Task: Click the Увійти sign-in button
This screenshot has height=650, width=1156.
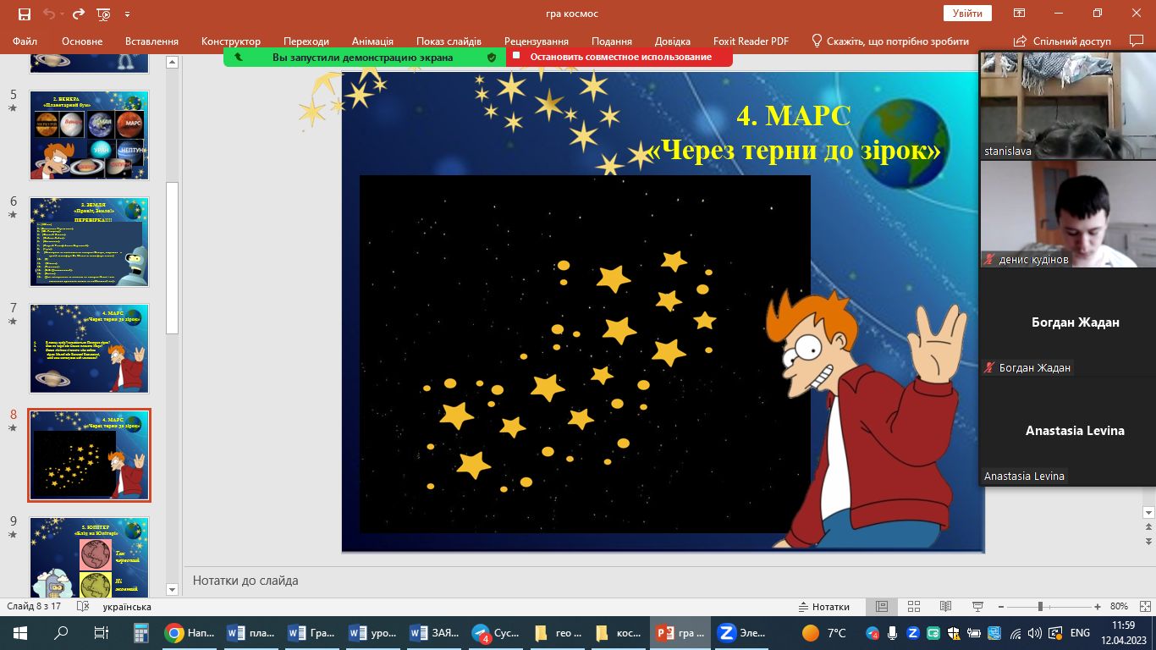Action: tap(967, 14)
